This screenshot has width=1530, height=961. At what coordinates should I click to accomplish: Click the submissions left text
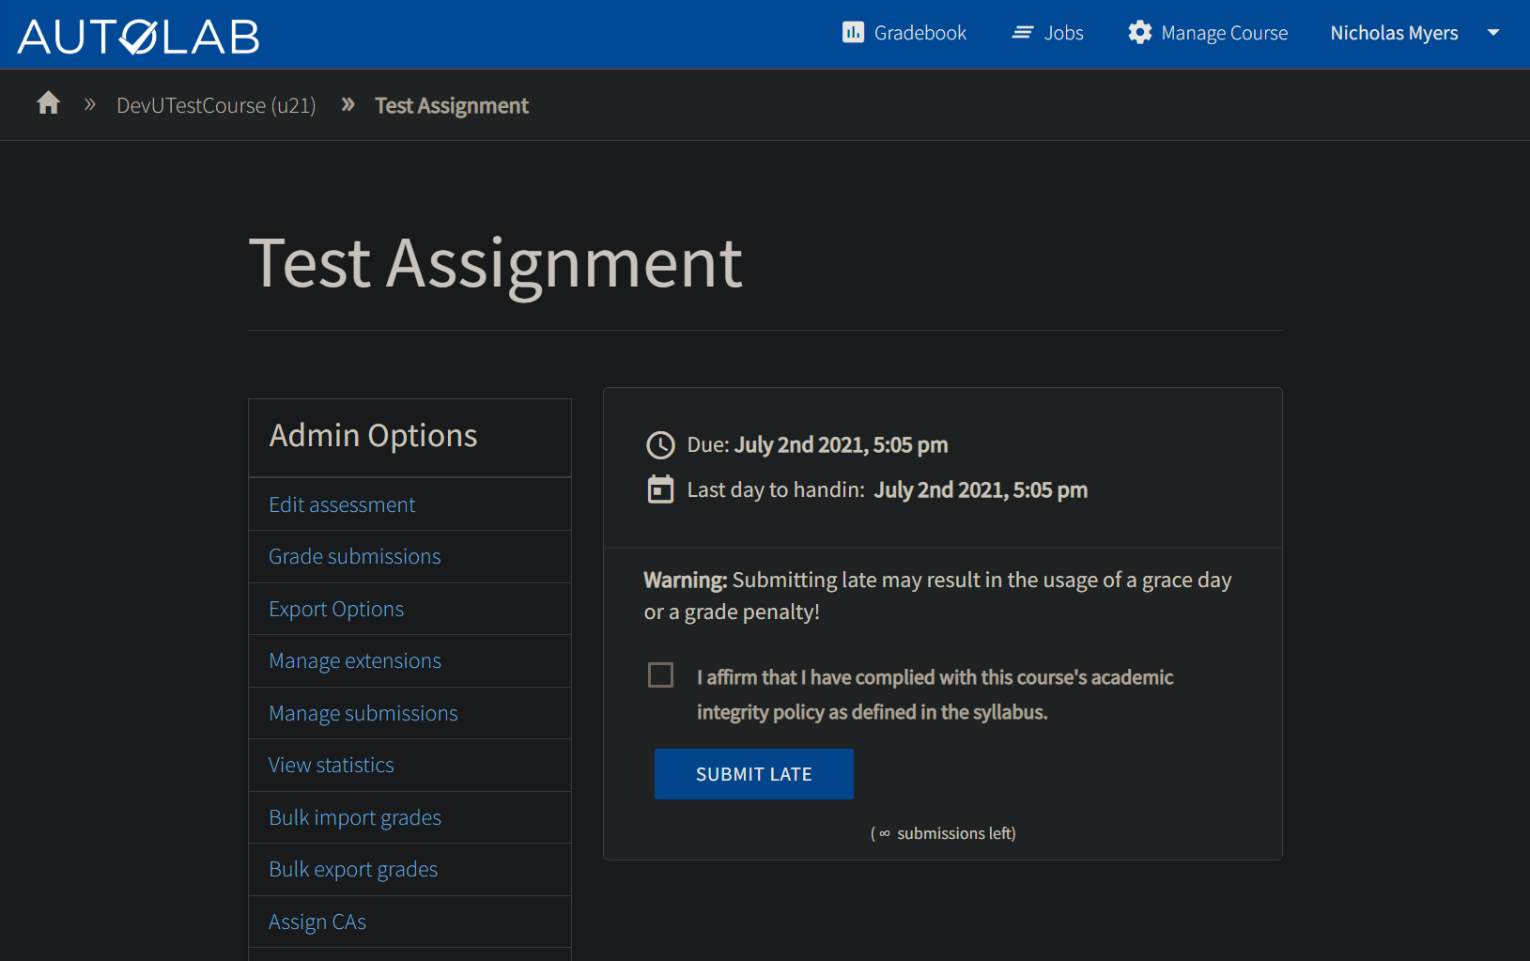(943, 833)
